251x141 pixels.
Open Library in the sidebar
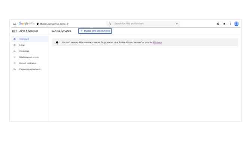(x=30, y=45)
